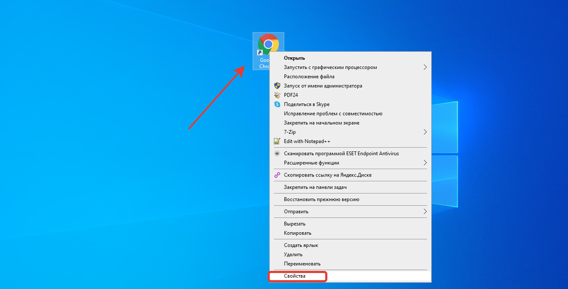Click the administrator shield icon in the menu
The width and height of the screenshot is (568, 289).
pyautogui.click(x=277, y=86)
